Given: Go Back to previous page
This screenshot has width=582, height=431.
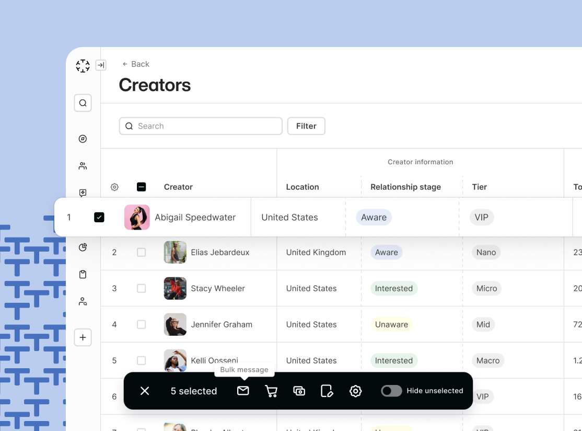Looking at the screenshot, I should click(136, 64).
